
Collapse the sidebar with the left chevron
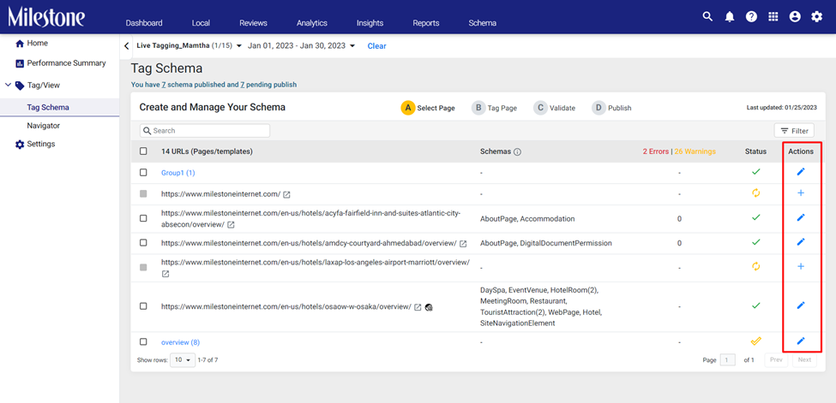[x=126, y=46]
